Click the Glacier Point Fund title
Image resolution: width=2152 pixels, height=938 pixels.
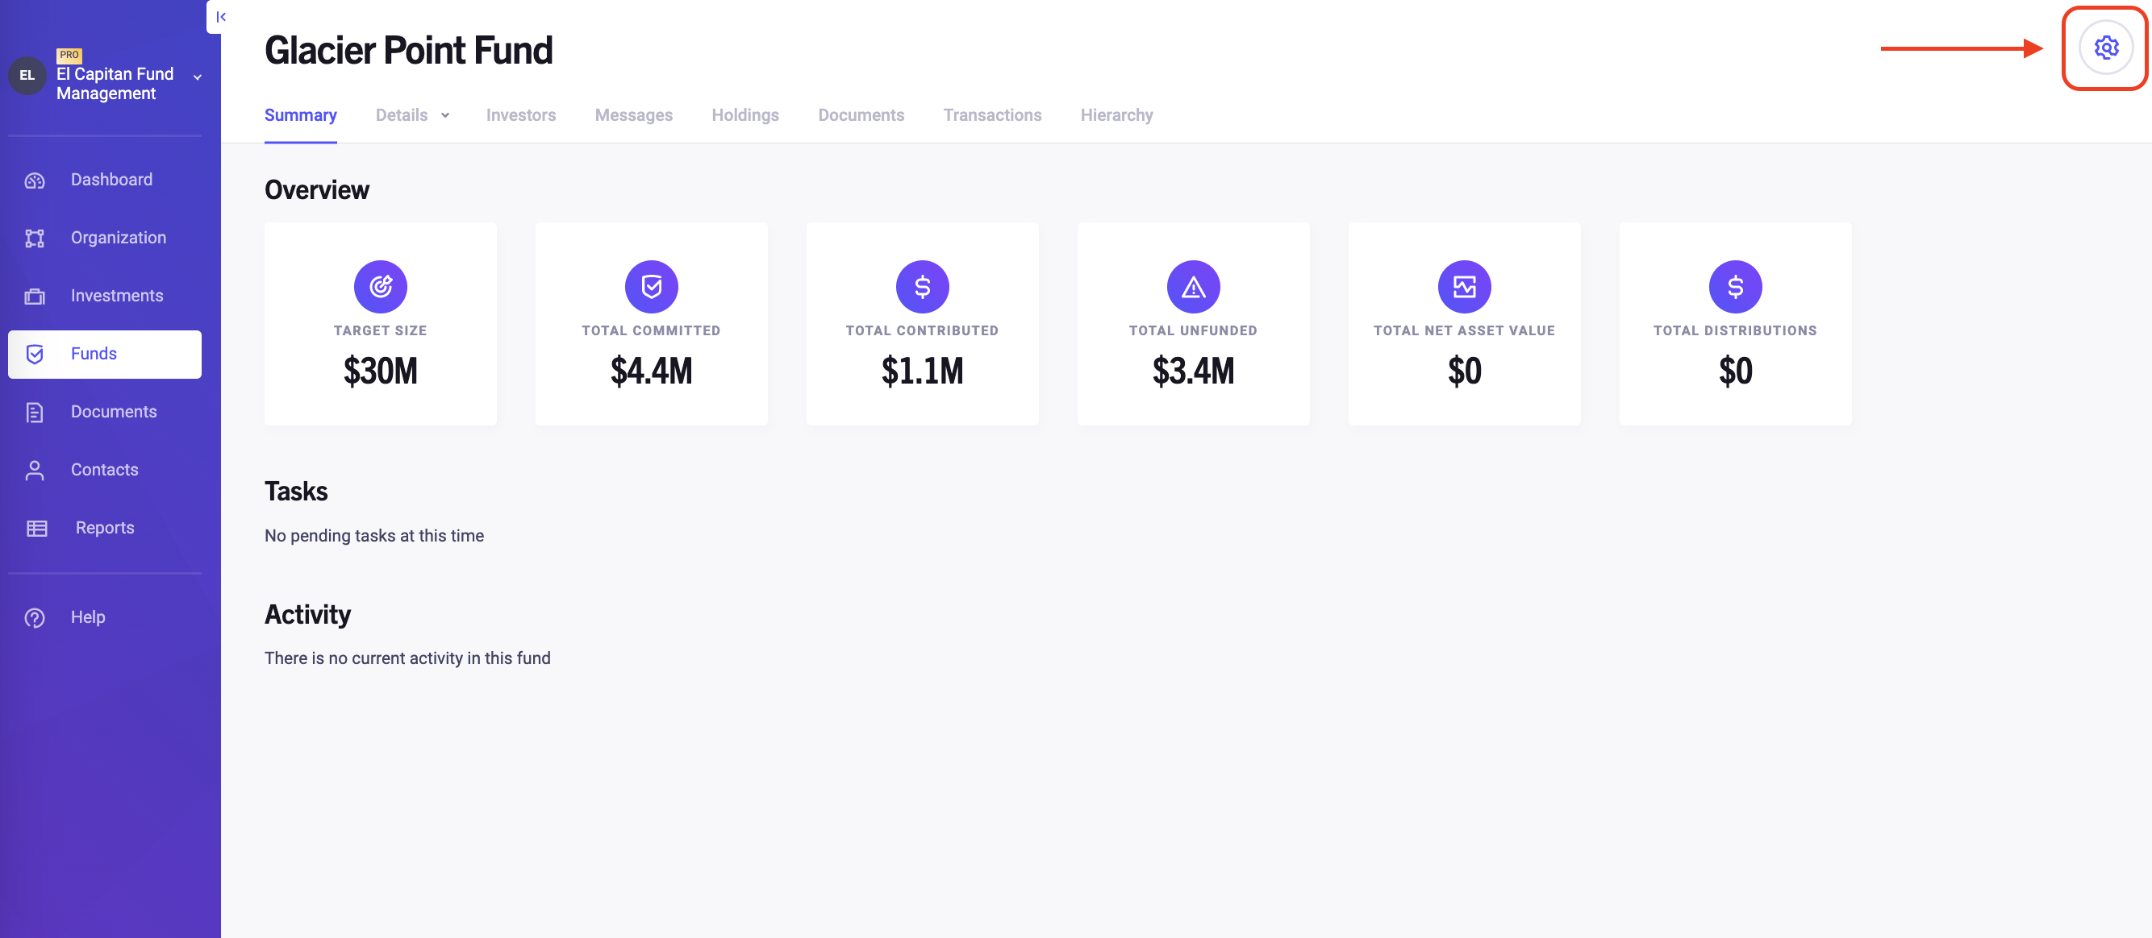[x=408, y=50]
